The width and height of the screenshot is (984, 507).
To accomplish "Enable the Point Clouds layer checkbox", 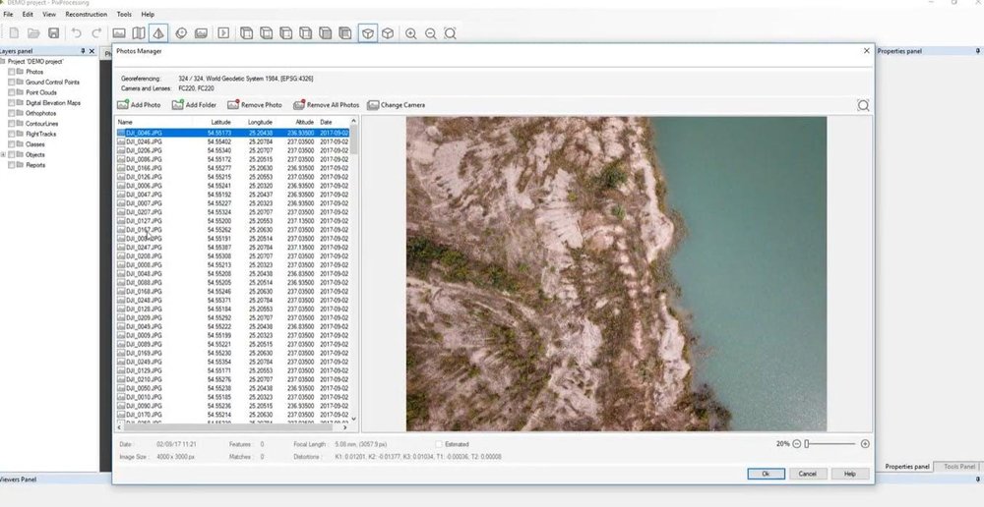I will [13, 92].
